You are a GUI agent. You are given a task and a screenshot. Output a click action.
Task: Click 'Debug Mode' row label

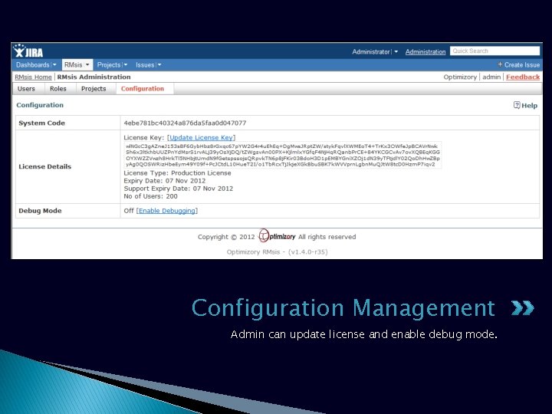pyautogui.click(x=40, y=211)
